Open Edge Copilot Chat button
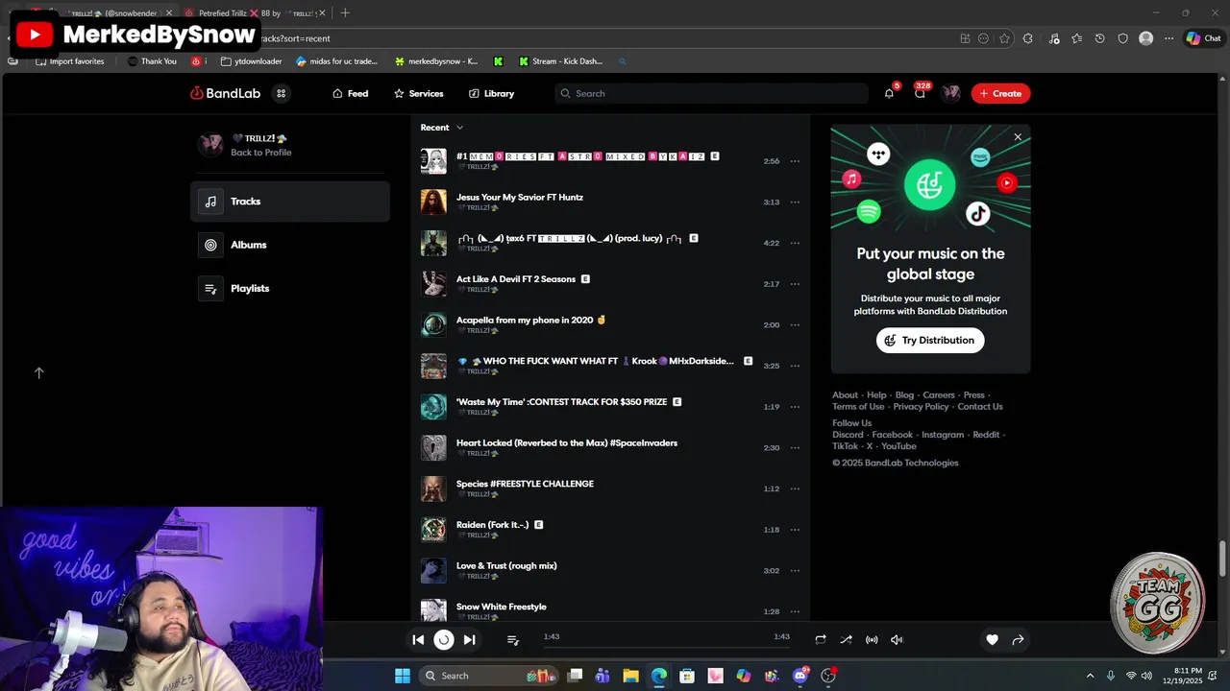The width and height of the screenshot is (1230, 691). pos(1203,38)
